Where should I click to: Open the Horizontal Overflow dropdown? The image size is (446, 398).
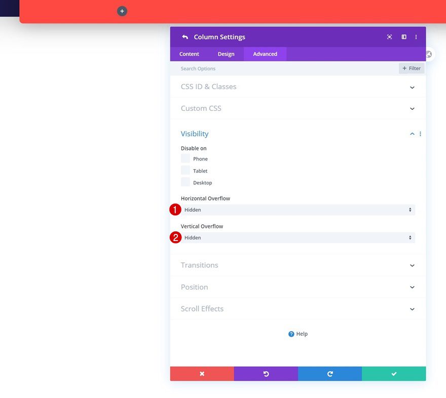[x=298, y=210]
